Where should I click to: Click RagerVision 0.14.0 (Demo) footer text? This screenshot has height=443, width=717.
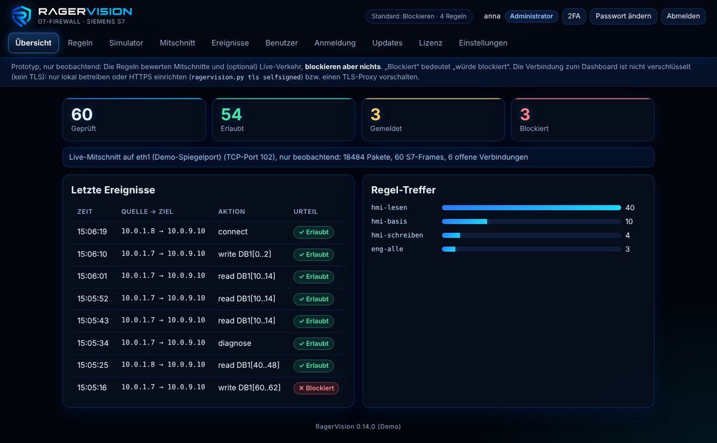(358, 426)
